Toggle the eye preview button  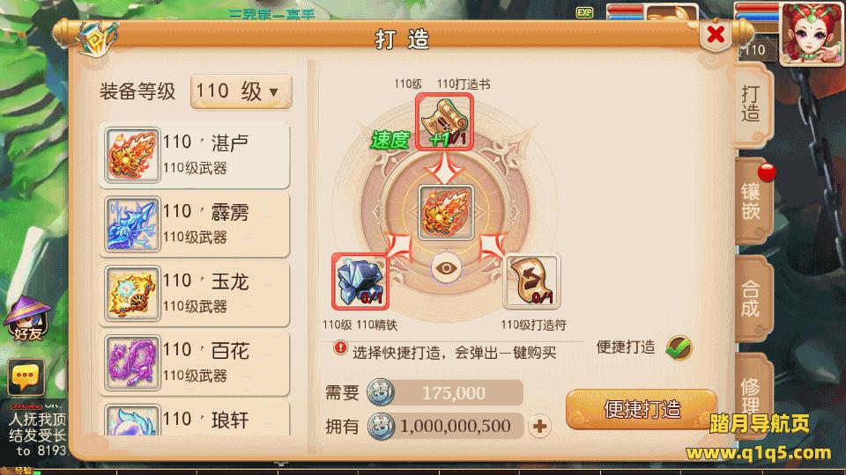click(446, 268)
